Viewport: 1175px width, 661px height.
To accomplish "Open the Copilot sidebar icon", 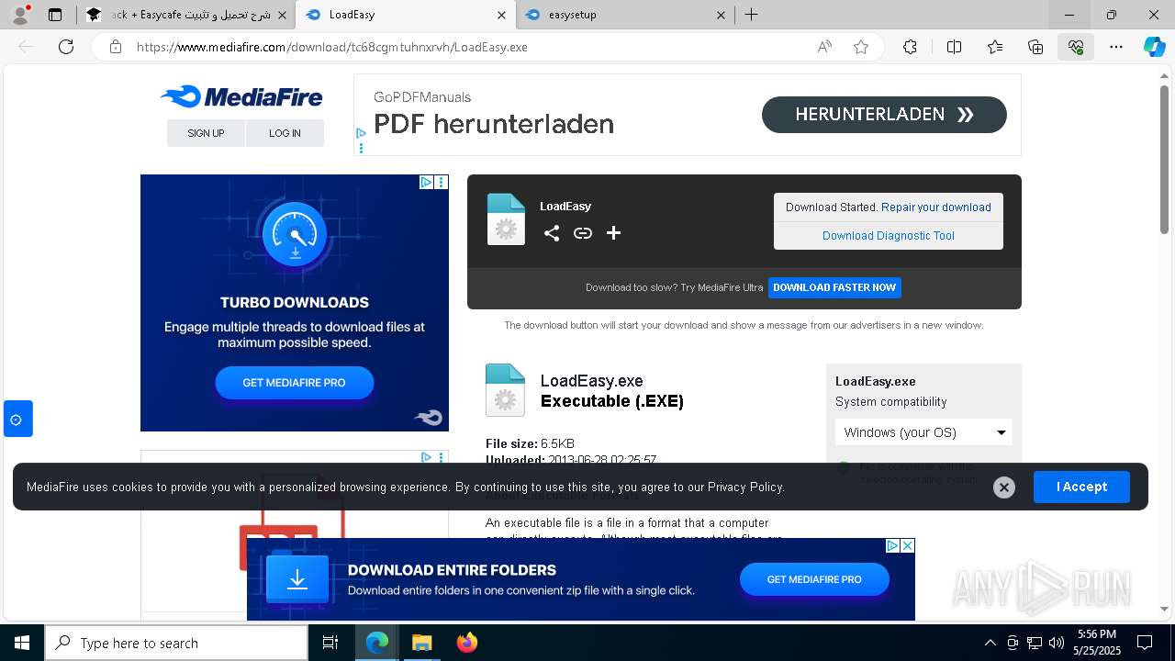I will [1154, 47].
